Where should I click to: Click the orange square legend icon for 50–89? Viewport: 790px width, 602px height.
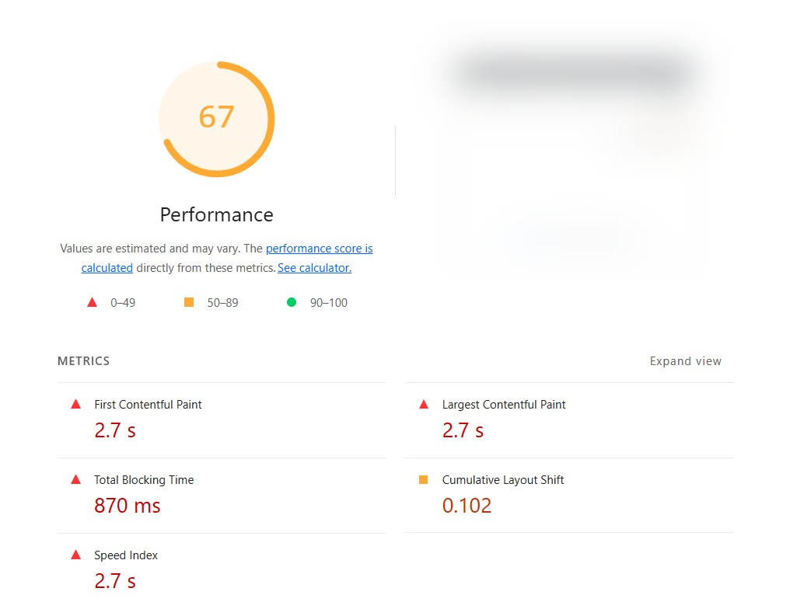189,302
